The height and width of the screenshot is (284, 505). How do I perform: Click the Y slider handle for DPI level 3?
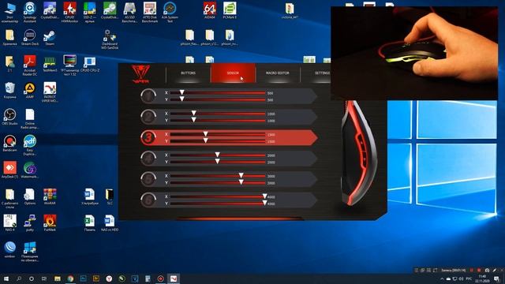[205, 140]
